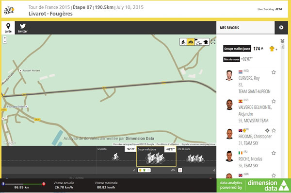Close the MES FAVORIS panel

(281, 28)
